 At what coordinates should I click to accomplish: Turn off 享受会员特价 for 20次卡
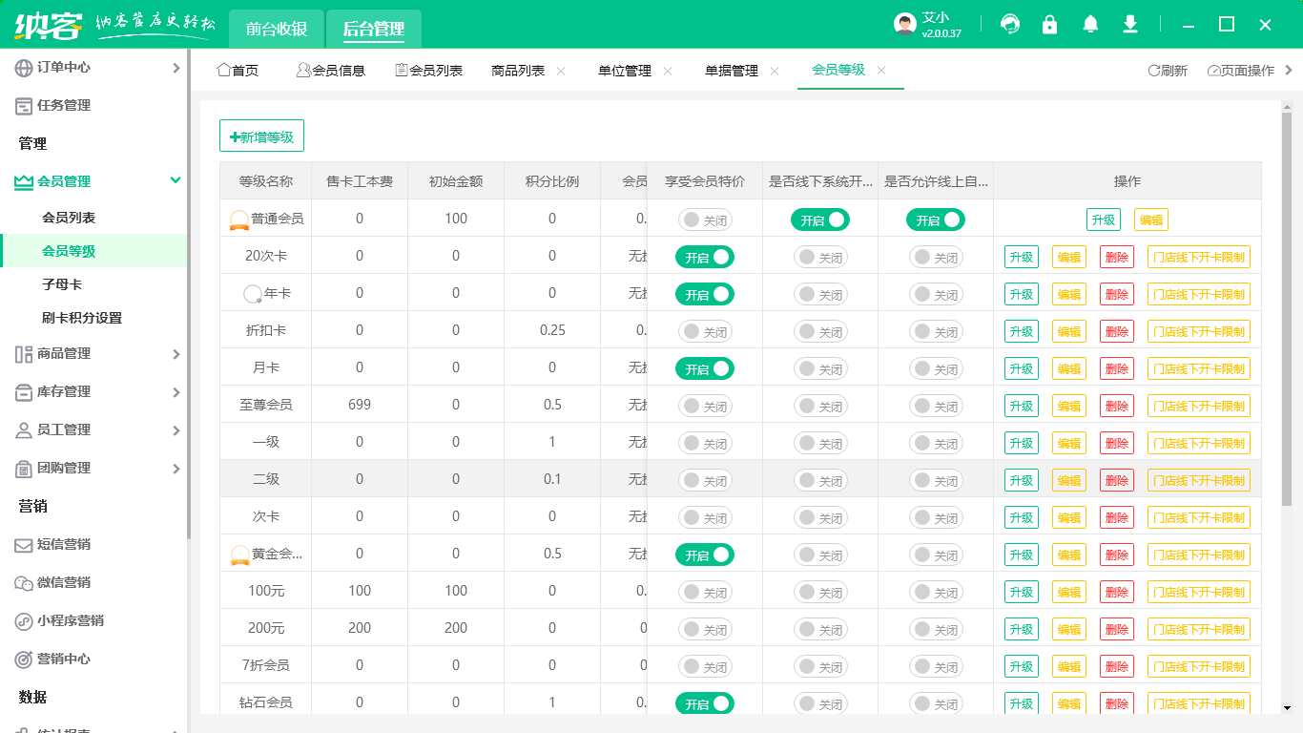point(705,257)
